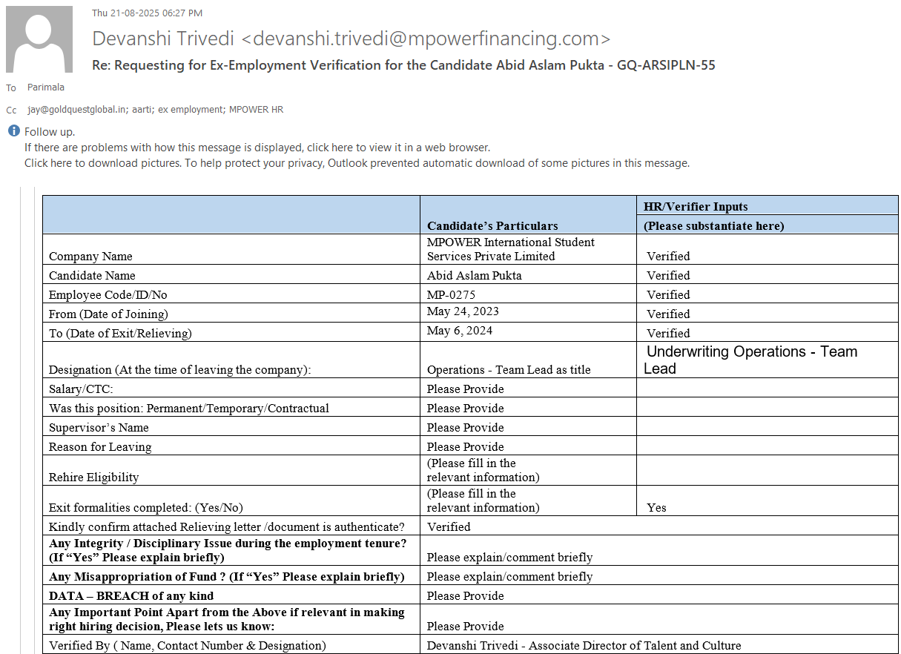Select Cc recipient MPOWER HR

(256, 109)
